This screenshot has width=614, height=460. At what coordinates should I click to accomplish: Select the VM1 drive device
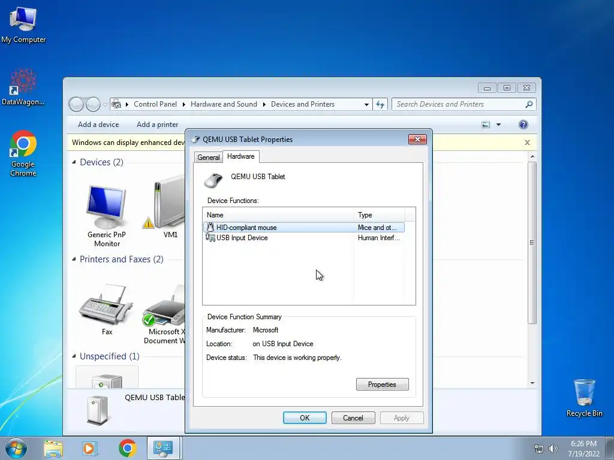tap(167, 207)
